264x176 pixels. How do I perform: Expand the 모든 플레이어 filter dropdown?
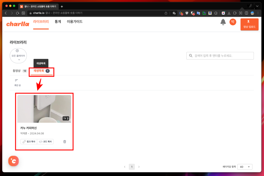coord(18,55)
